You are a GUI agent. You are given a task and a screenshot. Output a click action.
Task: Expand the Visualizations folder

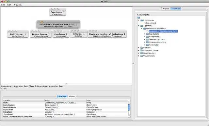(x=138, y=56)
